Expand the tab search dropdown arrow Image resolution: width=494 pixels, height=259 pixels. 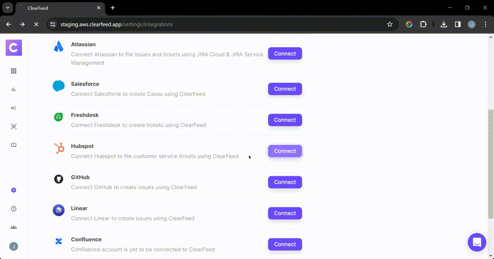8,8
